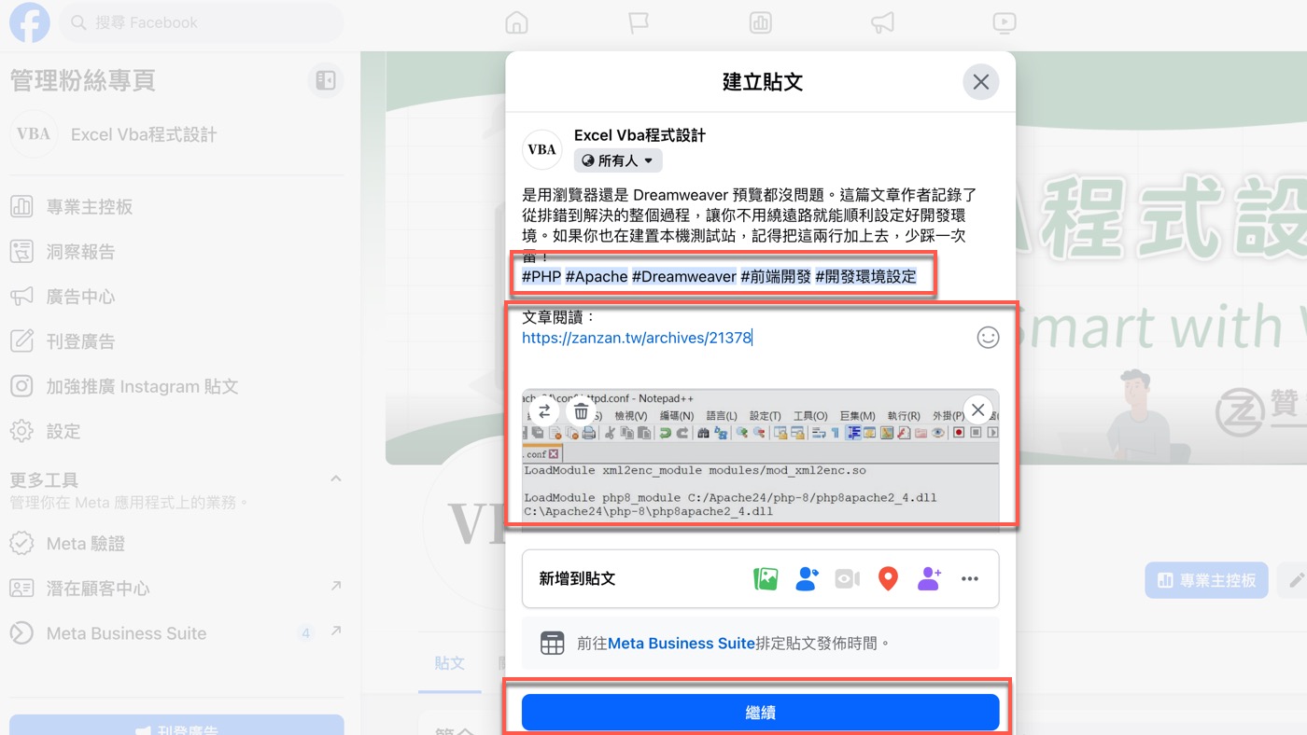Viewport: 1307px width, 735px height.
Task: Click the blue 繼續 button
Action: coord(761,713)
